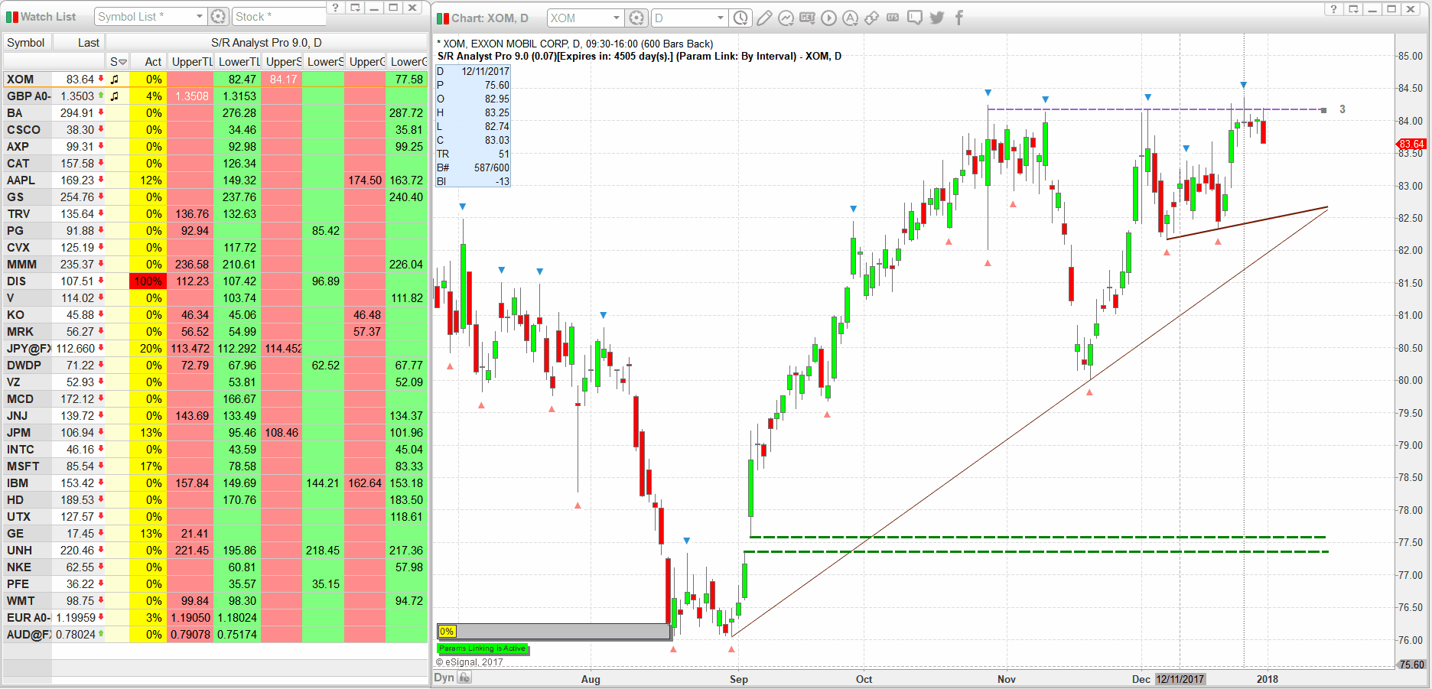Select the WMT symbol row
1432x689 pixels.
[x=215, y=601]
